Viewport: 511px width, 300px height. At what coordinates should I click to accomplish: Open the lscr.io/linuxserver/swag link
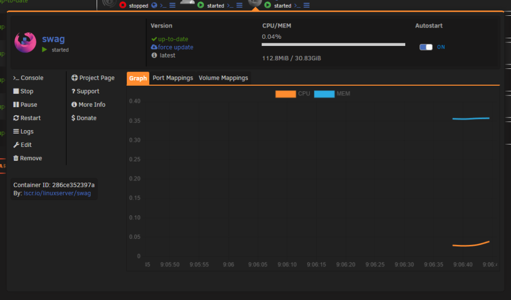tap(57, 193)
